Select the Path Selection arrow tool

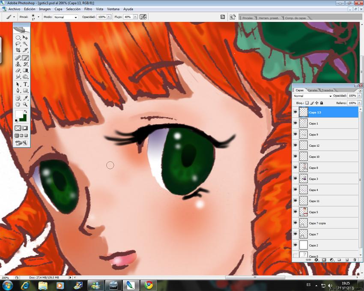[x=18, y=84]
